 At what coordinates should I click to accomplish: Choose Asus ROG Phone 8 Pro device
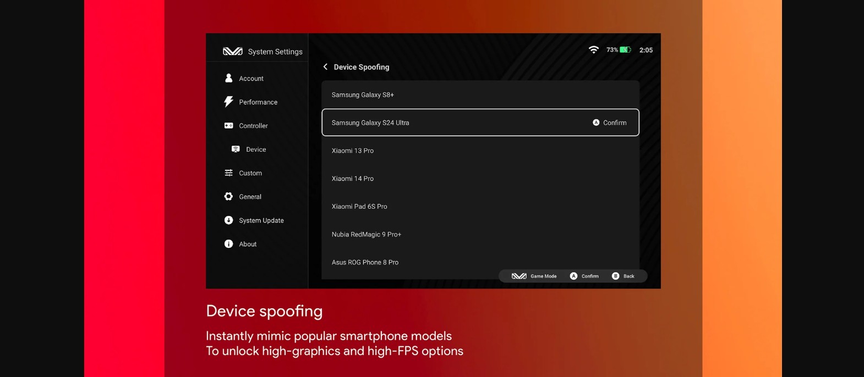pos(480,263)
